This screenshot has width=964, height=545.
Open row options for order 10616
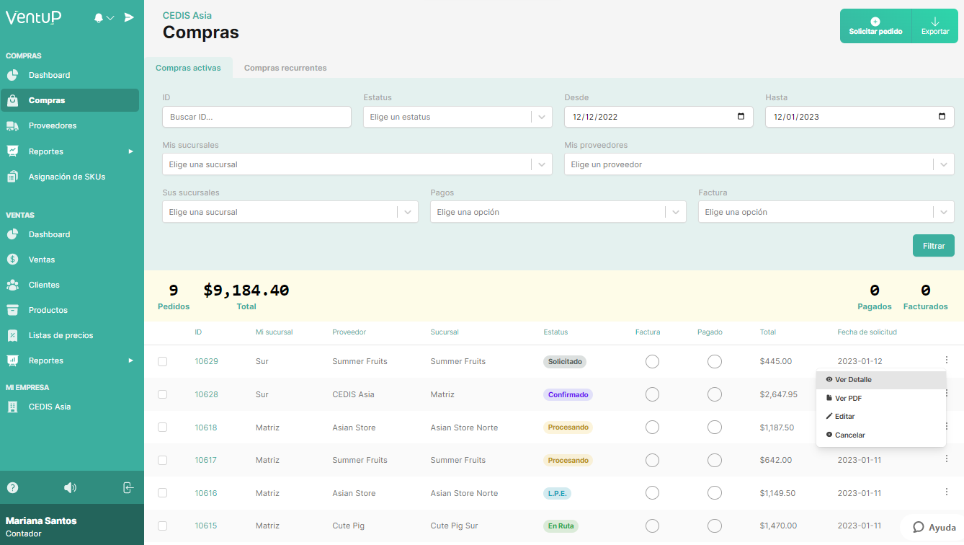tap(946, 492)
